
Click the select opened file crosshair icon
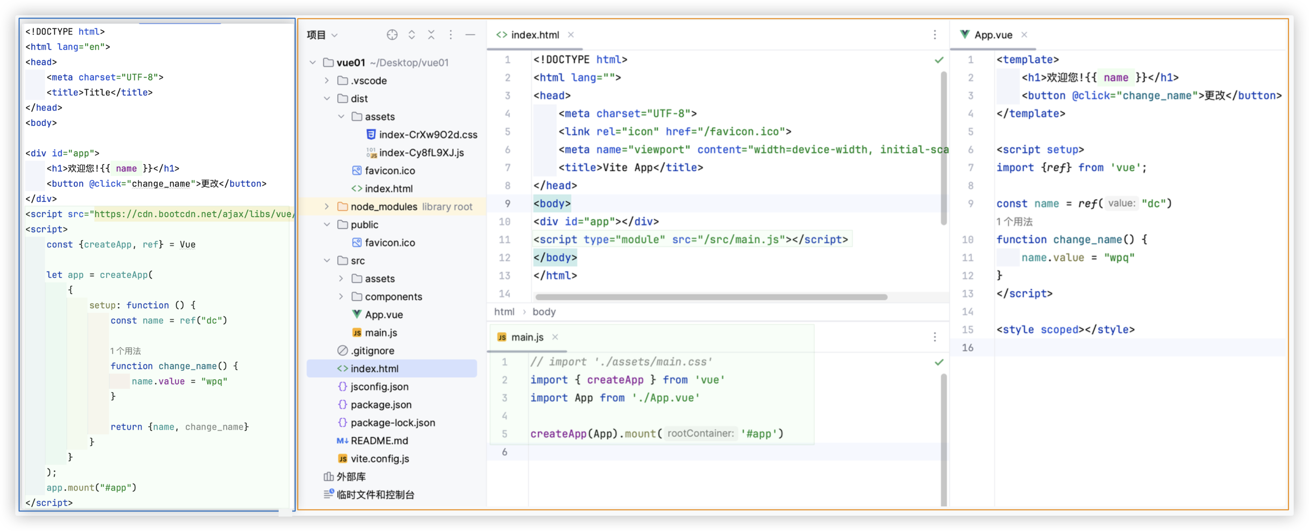pos(392,34)
